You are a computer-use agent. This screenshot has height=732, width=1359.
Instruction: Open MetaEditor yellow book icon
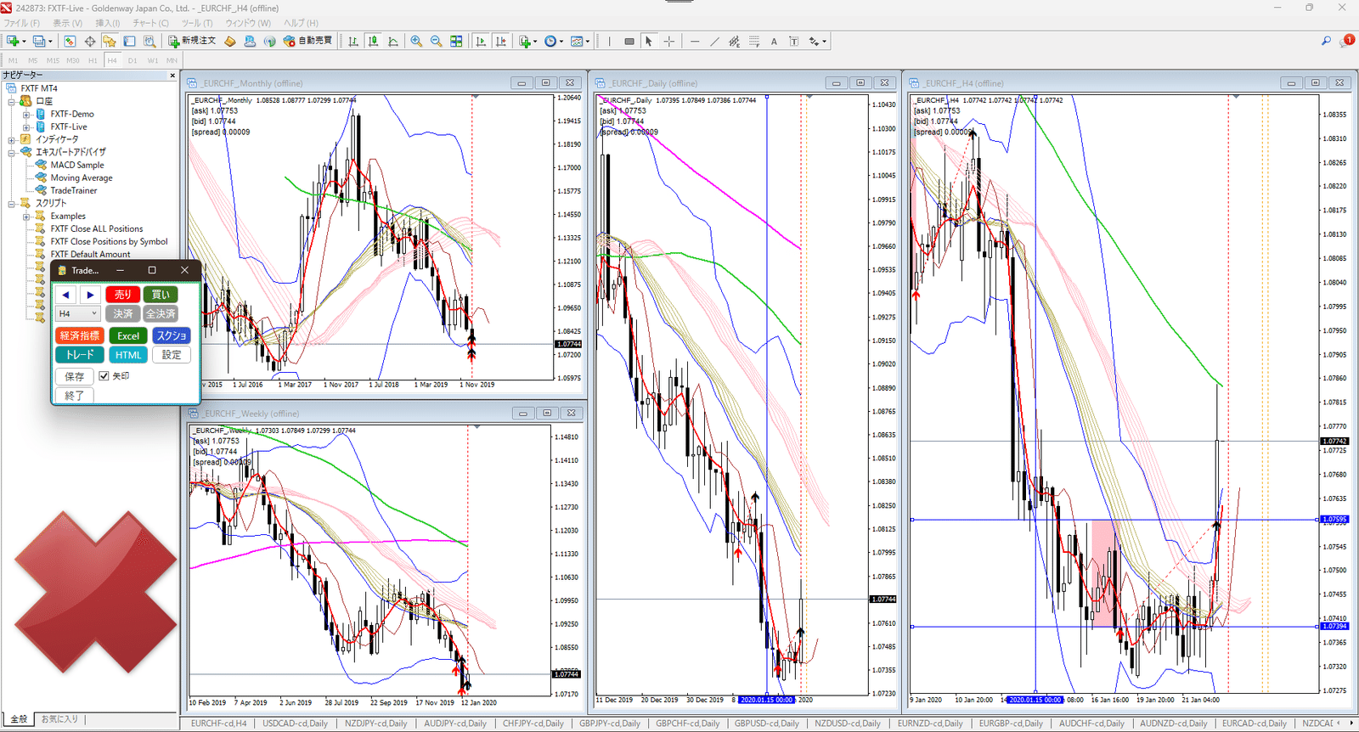(x=230, y=41)
